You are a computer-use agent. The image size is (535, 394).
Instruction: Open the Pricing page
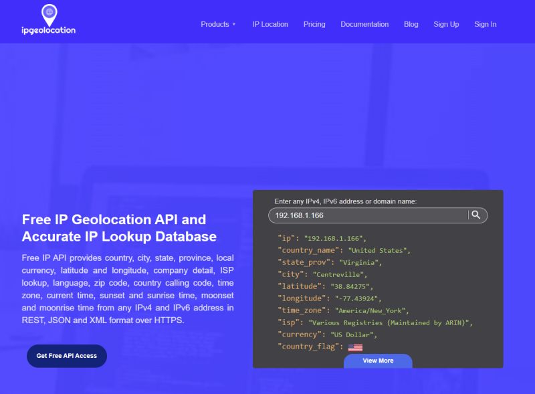coord(314,24)
